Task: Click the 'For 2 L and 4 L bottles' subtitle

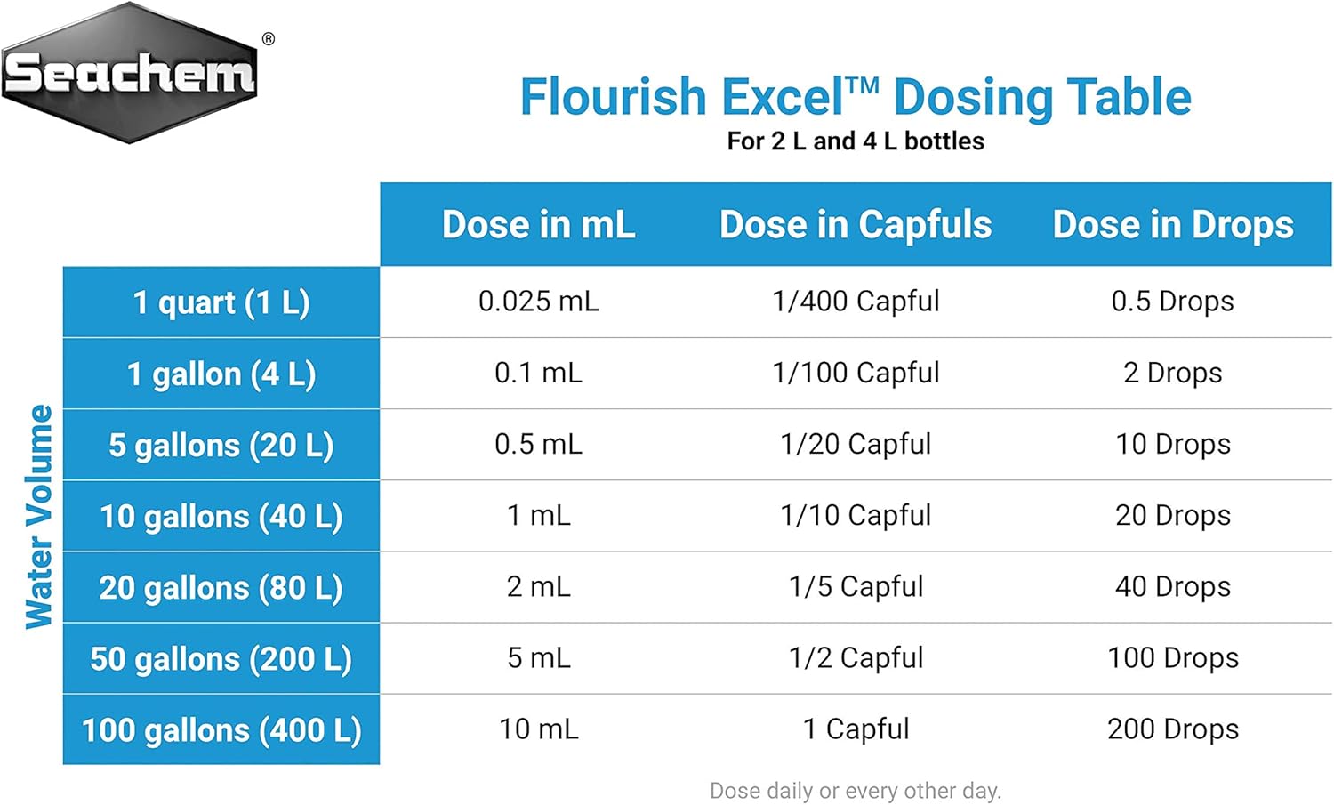Action: [x=856, y=141]
